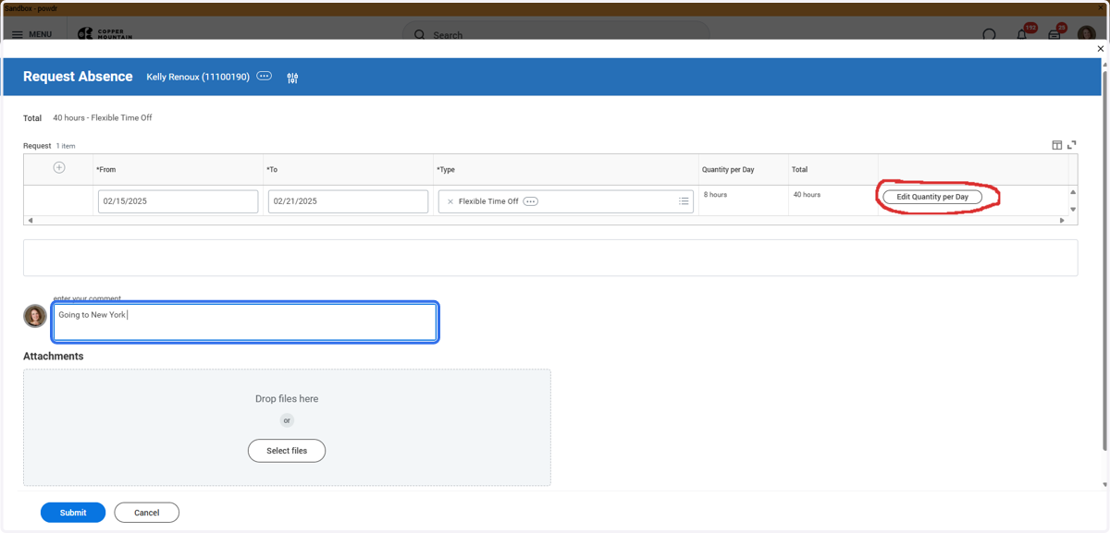
Task: Close the Request Absence dialog with X
Action: click(1100, 48)
